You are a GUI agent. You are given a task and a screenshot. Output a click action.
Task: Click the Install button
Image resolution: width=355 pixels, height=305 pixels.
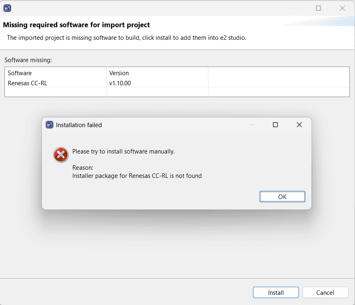276,292
